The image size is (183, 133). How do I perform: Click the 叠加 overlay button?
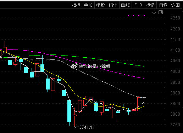pyautogui.click(x=88, y=5)
